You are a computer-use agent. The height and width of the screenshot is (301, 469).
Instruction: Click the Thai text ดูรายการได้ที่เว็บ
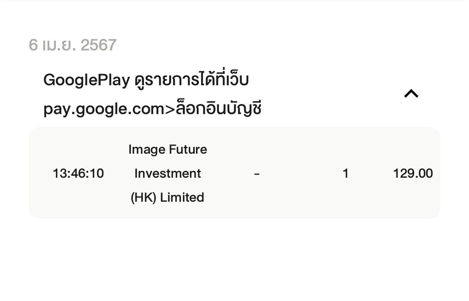click(x=192, y=79)
